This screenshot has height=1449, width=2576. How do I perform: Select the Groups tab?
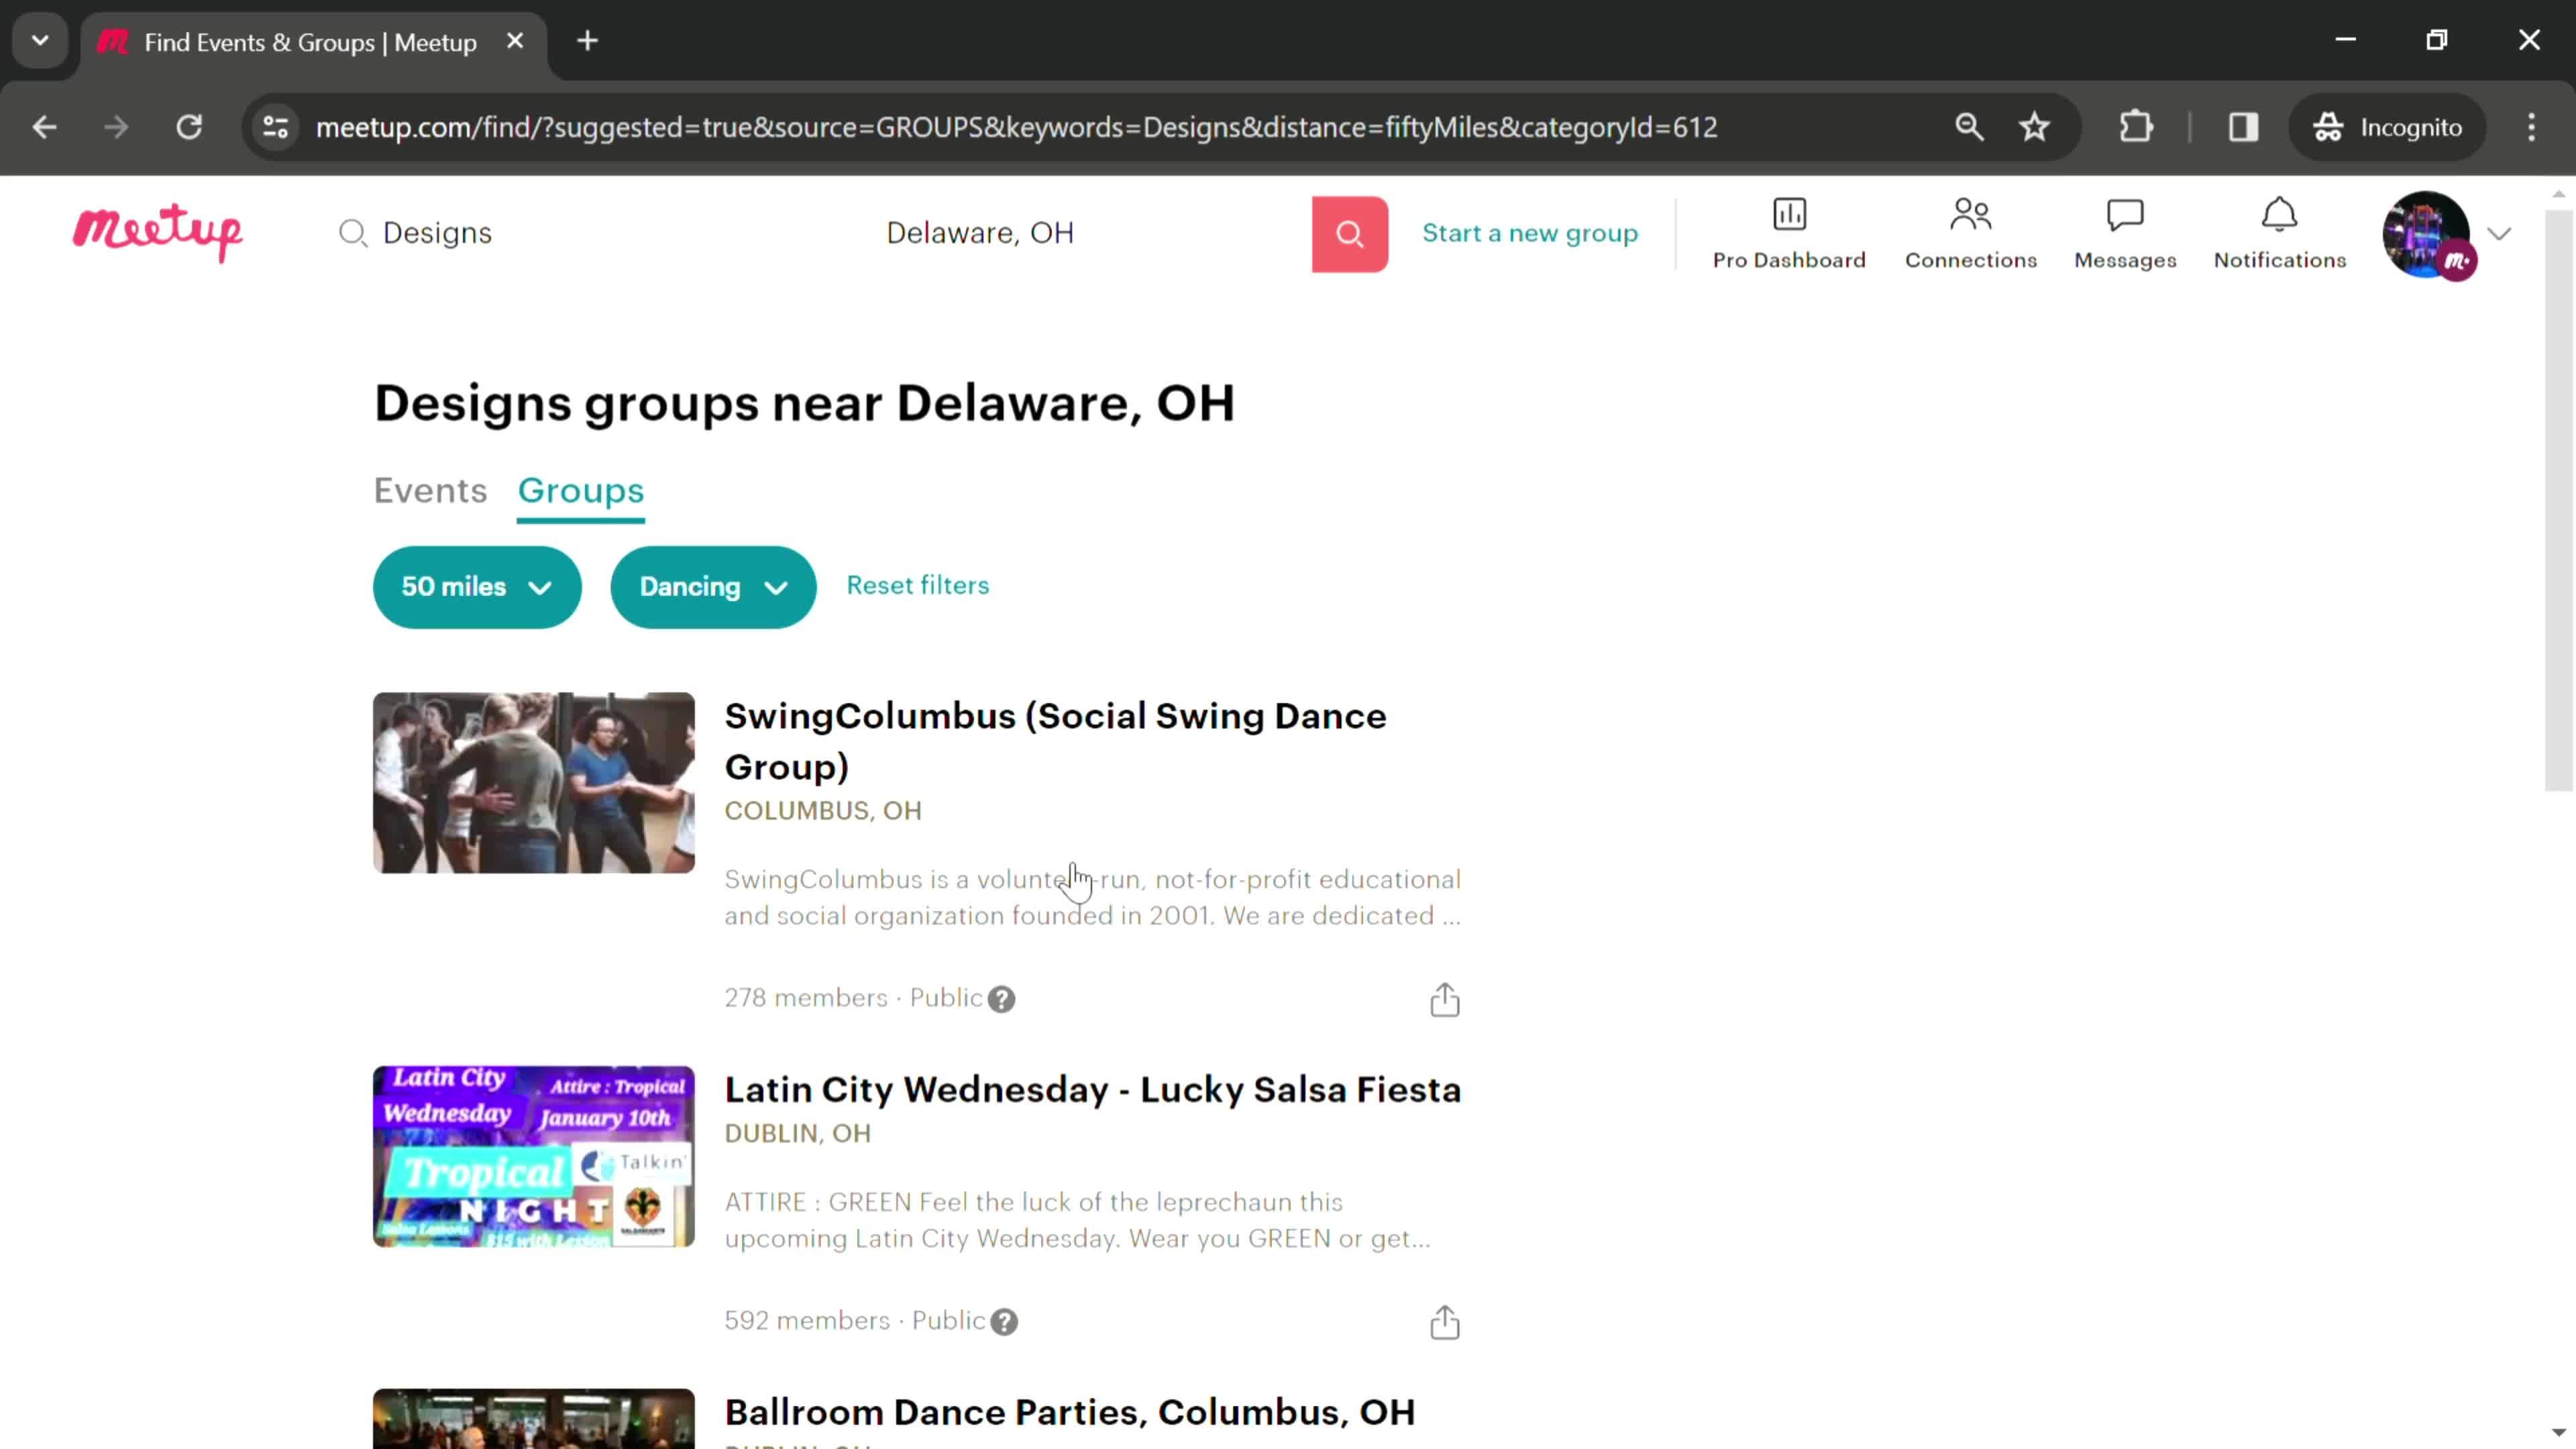tap(581, 490)
